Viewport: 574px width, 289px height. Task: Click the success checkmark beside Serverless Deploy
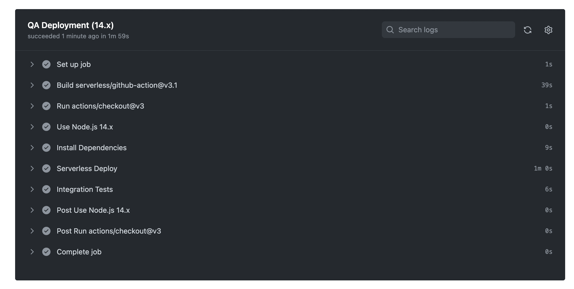[x=46, y=168]
